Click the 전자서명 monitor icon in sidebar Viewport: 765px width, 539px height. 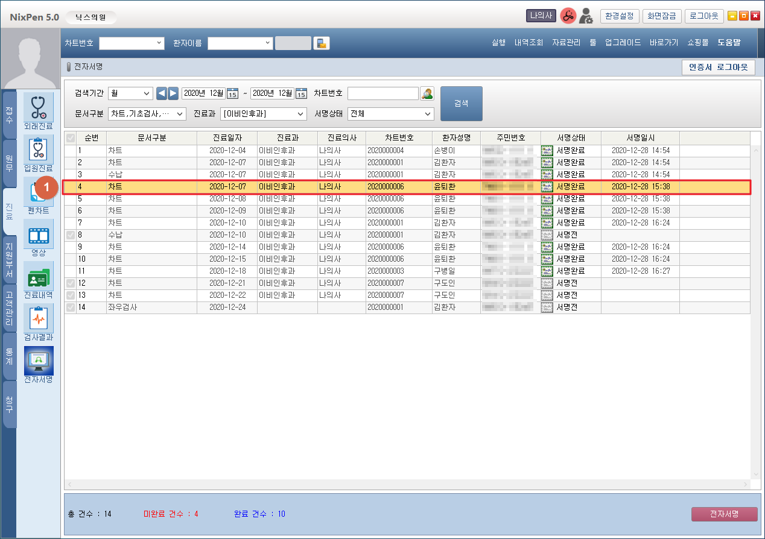pyautogui.click(x=39, y=361)
